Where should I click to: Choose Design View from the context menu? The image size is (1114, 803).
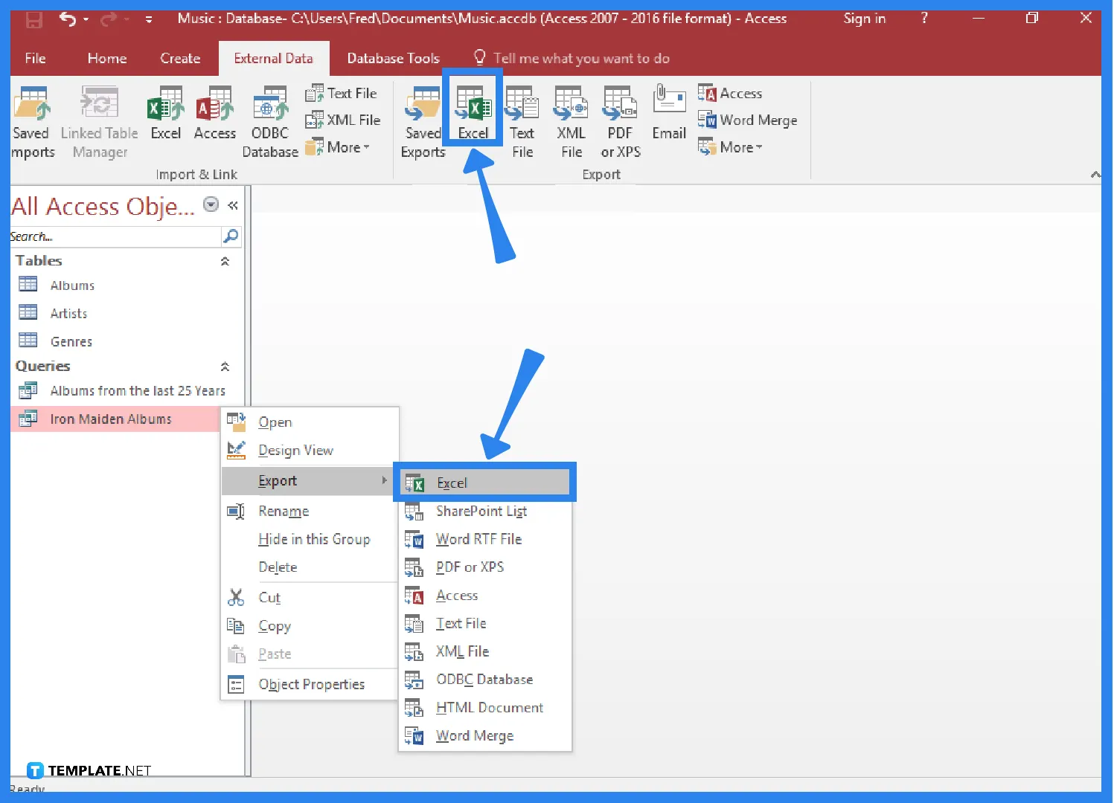[x=295, y=450]
